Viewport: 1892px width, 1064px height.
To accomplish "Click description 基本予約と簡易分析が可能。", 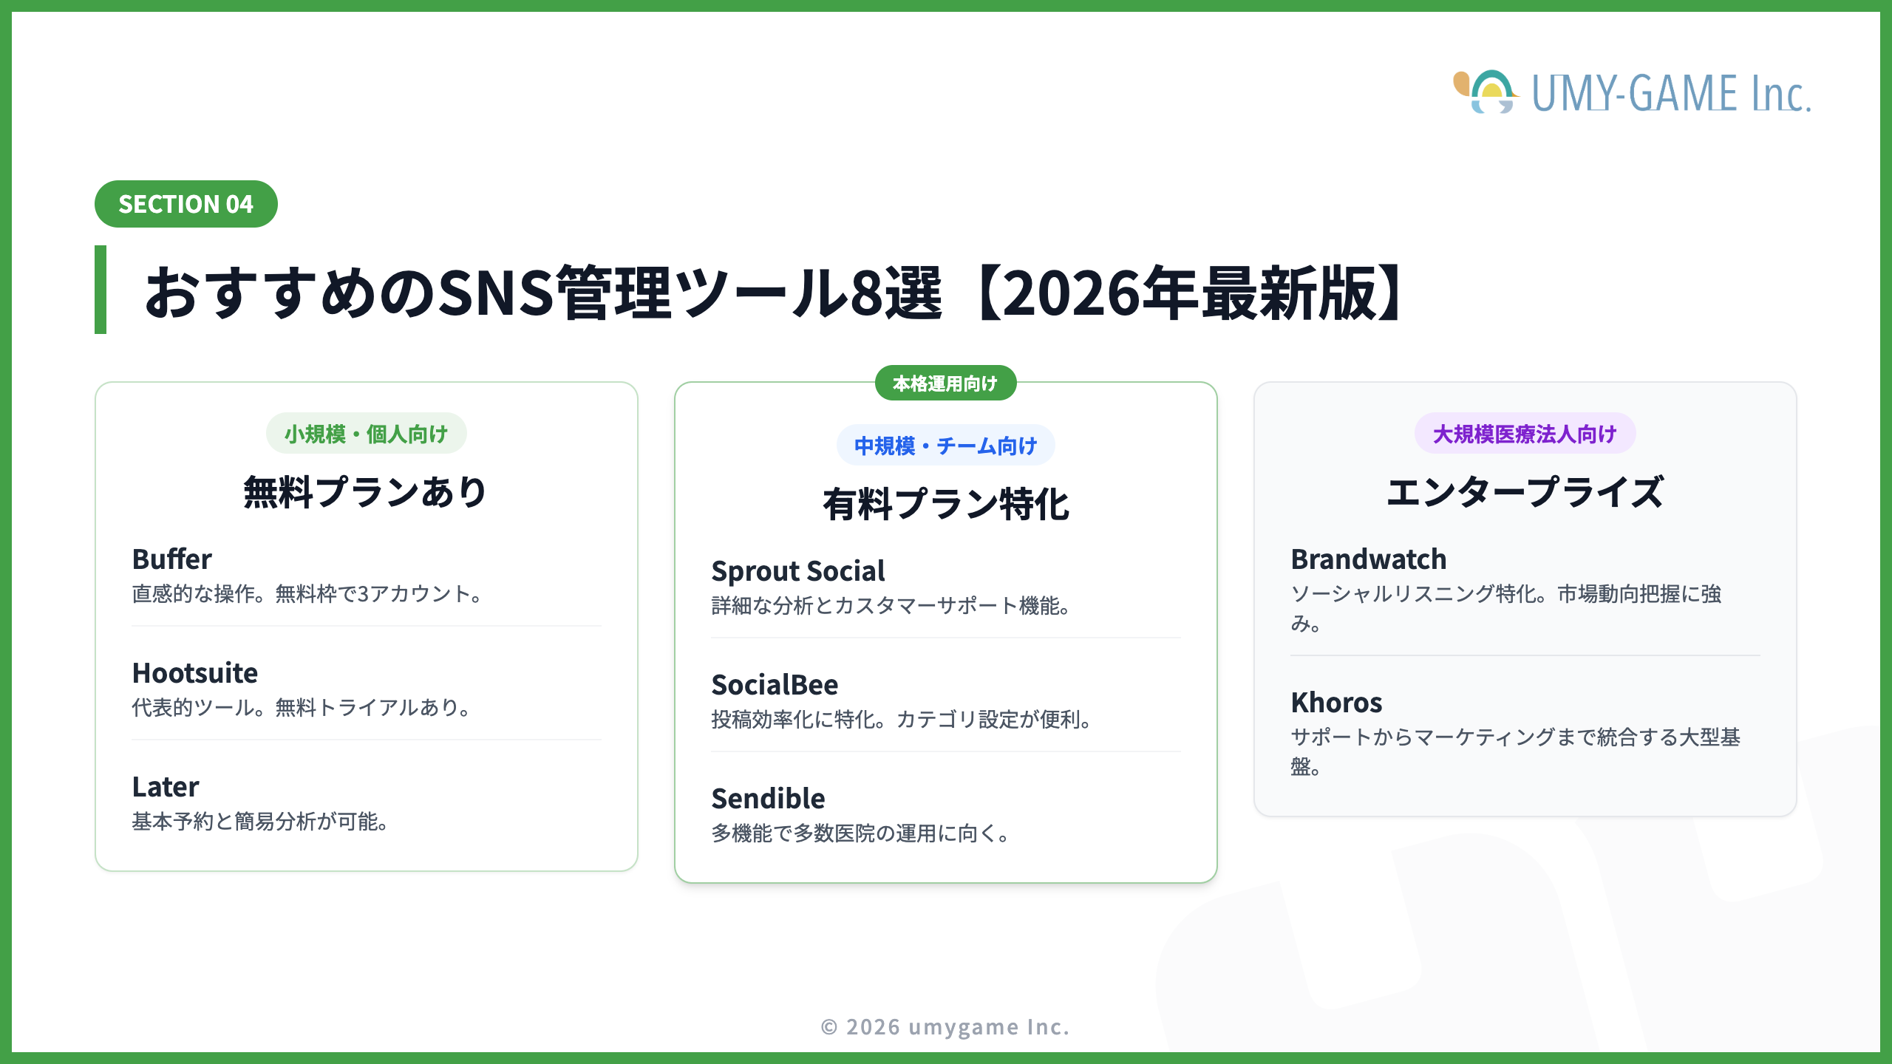I will (x=261, y=822).
